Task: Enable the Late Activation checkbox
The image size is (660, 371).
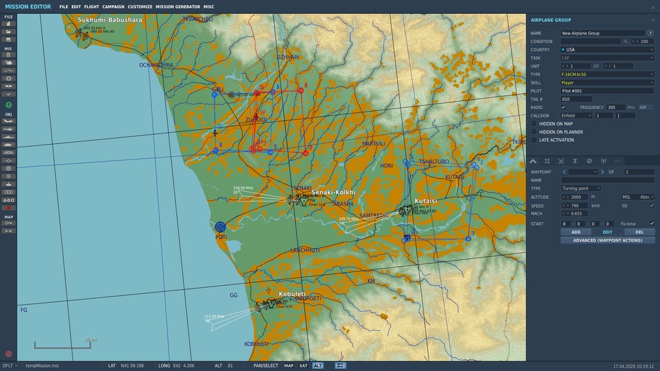Action: point(534,140)
